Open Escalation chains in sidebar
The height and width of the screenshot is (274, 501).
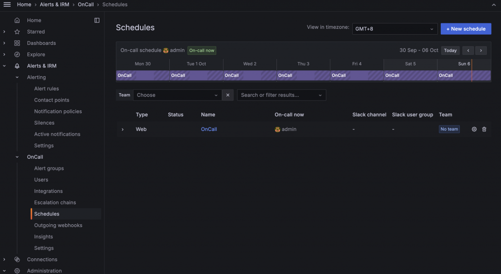point(55,203)
